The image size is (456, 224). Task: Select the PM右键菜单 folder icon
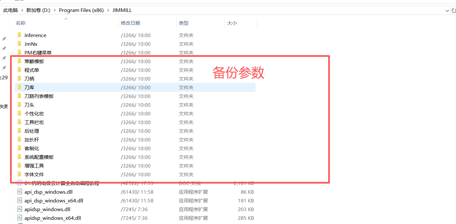(19, 53)
